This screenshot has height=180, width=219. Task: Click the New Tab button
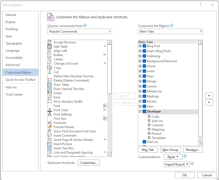point(148,150)
